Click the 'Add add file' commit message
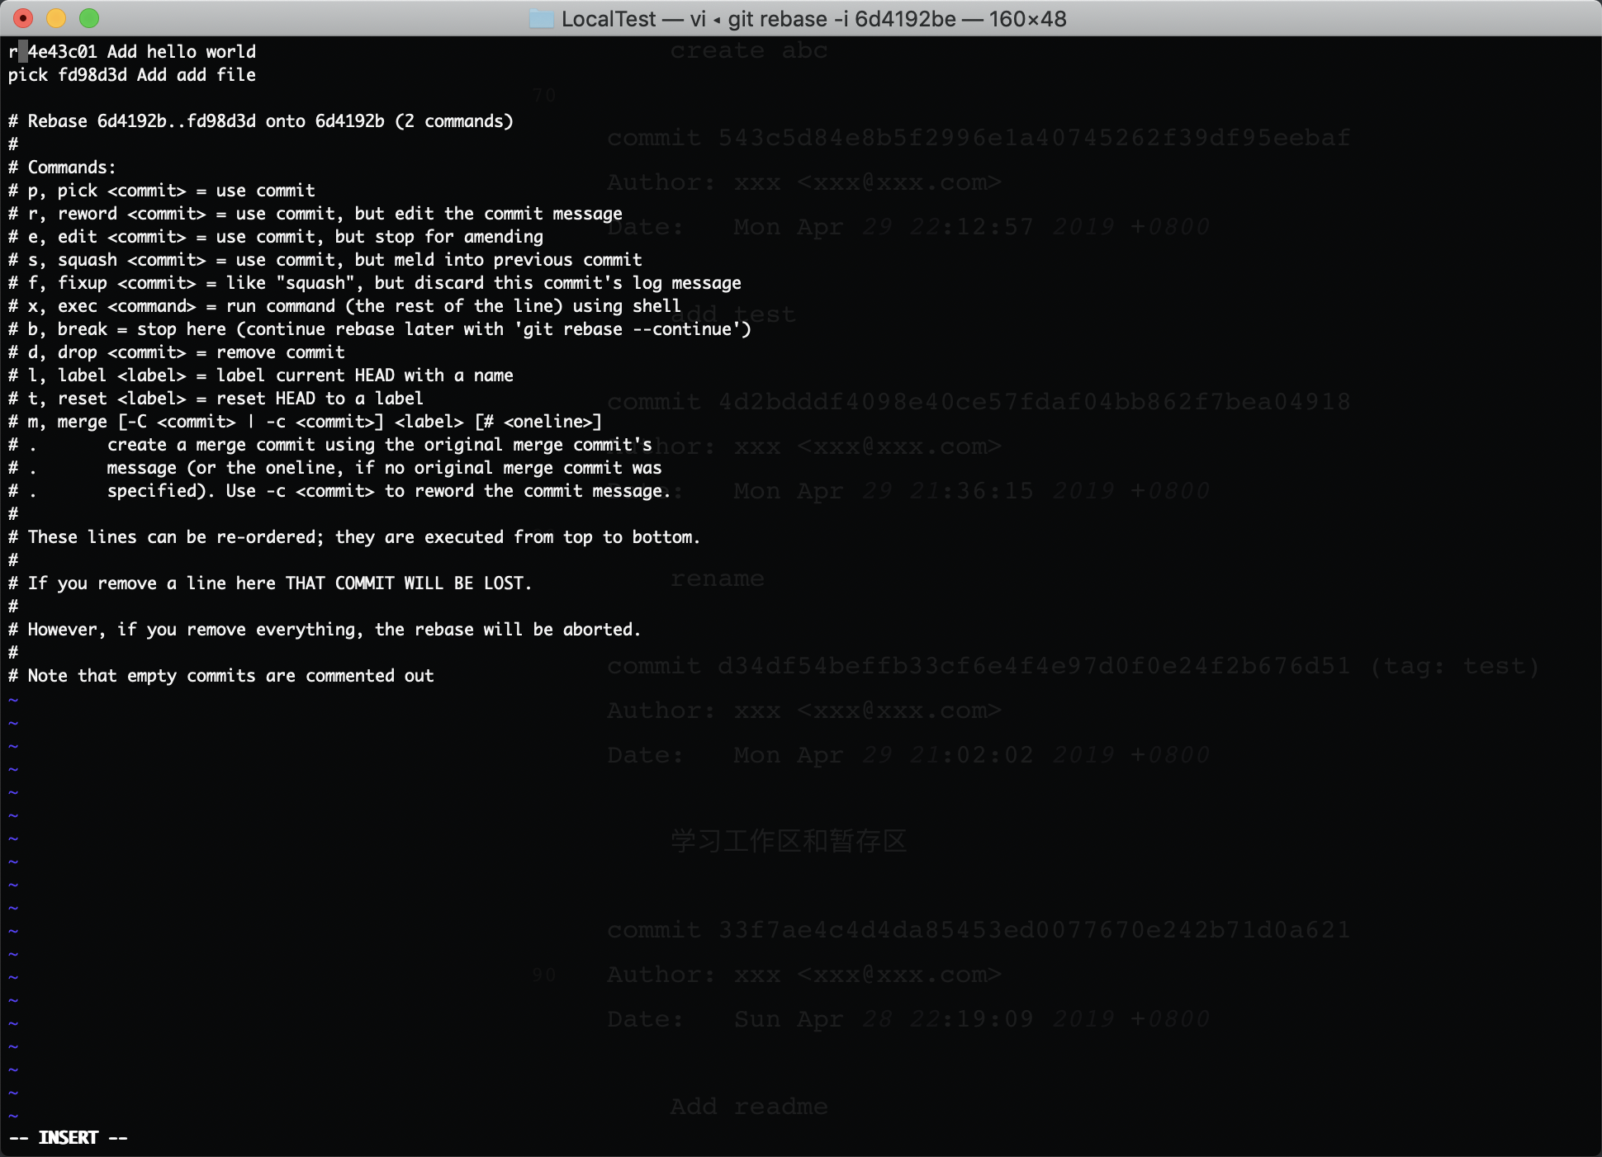 coord(197,75)
